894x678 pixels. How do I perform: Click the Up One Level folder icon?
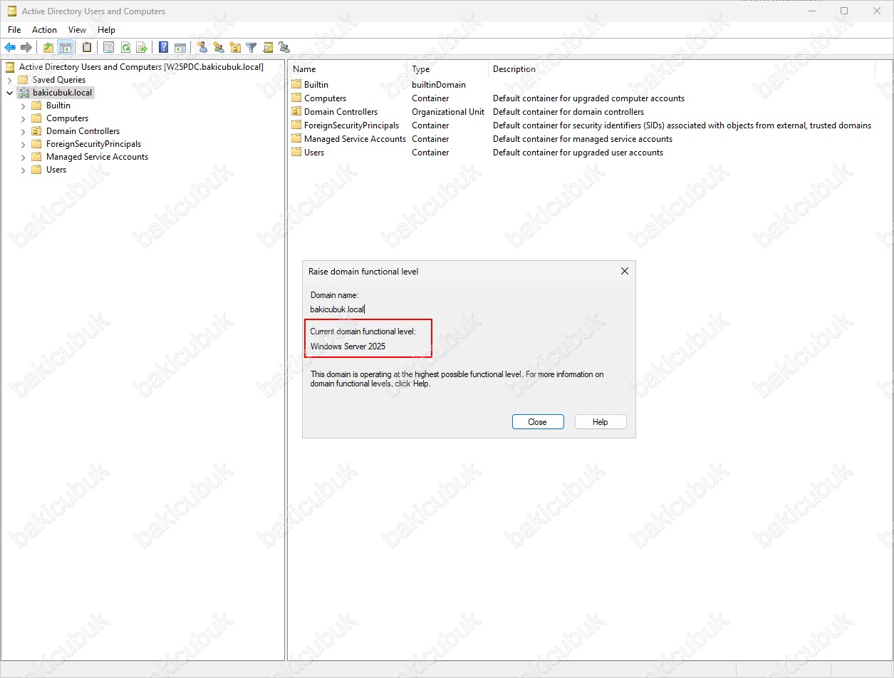(x=48, y=48)
